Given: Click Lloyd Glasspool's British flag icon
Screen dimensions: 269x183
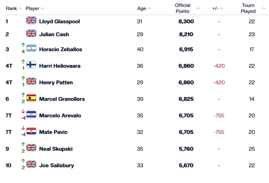Looking at the screenshot, I should pyautogui.click(x=31, y=20).
